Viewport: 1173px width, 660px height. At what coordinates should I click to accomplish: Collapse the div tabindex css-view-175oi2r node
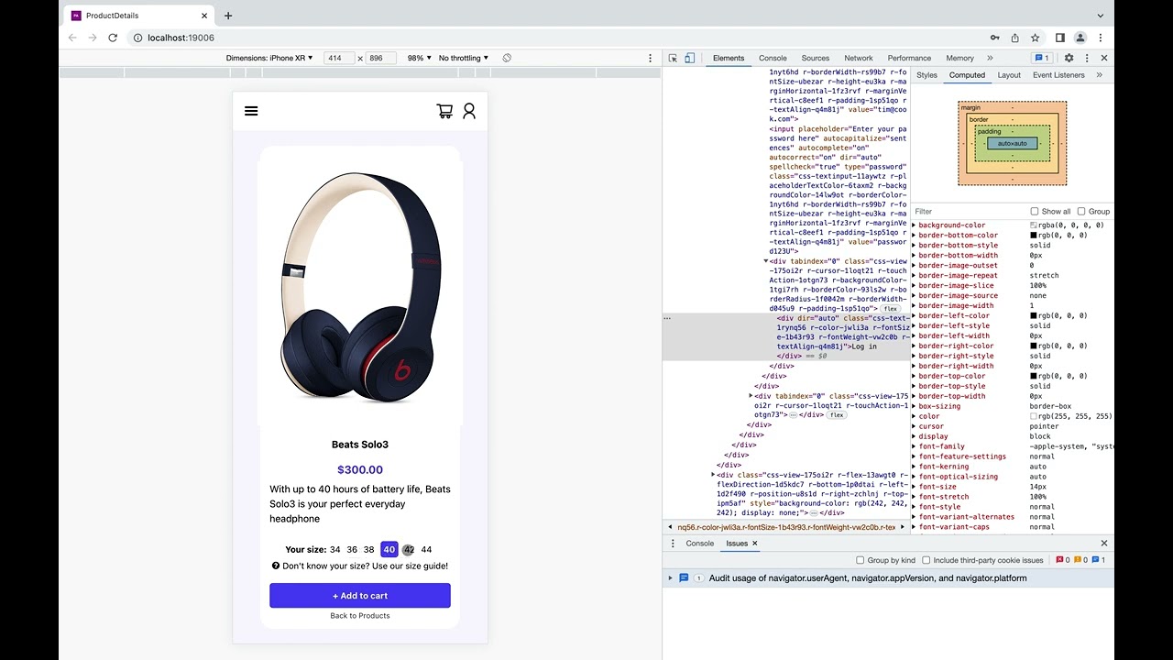coord(766,261)
